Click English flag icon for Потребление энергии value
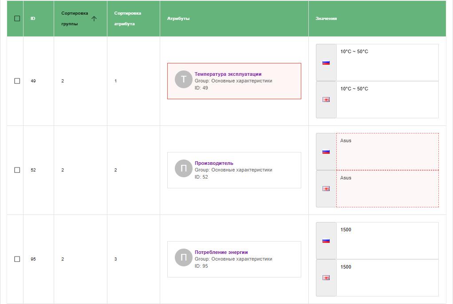This screenshot has height=304, width=453. 326,278
